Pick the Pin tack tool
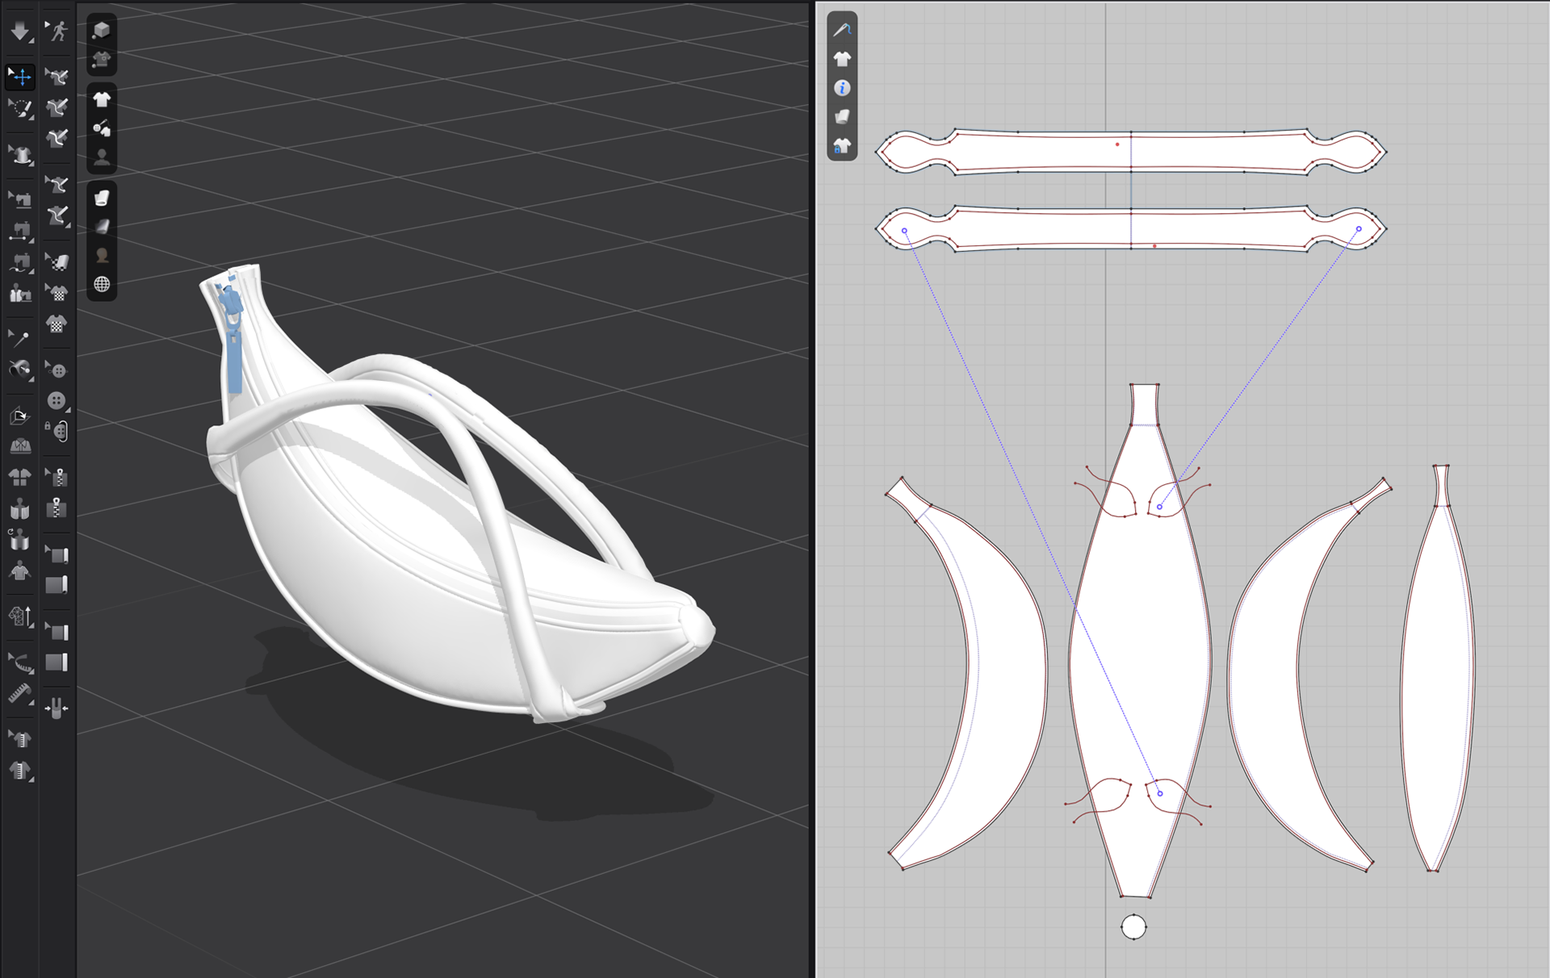The width and height of the screenshot is (1550, 978). 19,338
